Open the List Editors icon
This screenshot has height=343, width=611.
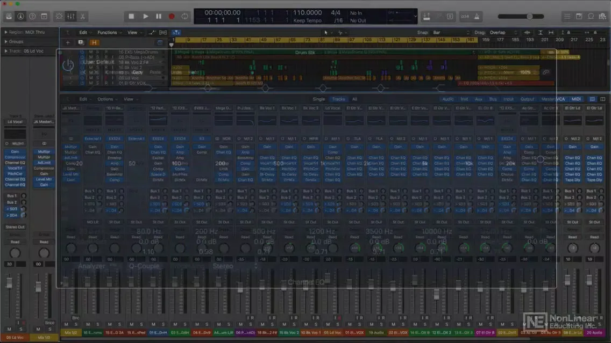pos(567,16)
